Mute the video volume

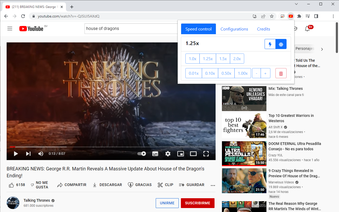pos(41,154)
